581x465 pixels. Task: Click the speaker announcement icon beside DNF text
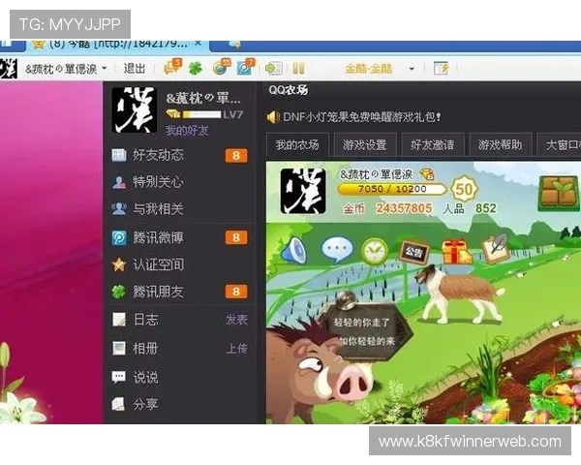[273, 117]
